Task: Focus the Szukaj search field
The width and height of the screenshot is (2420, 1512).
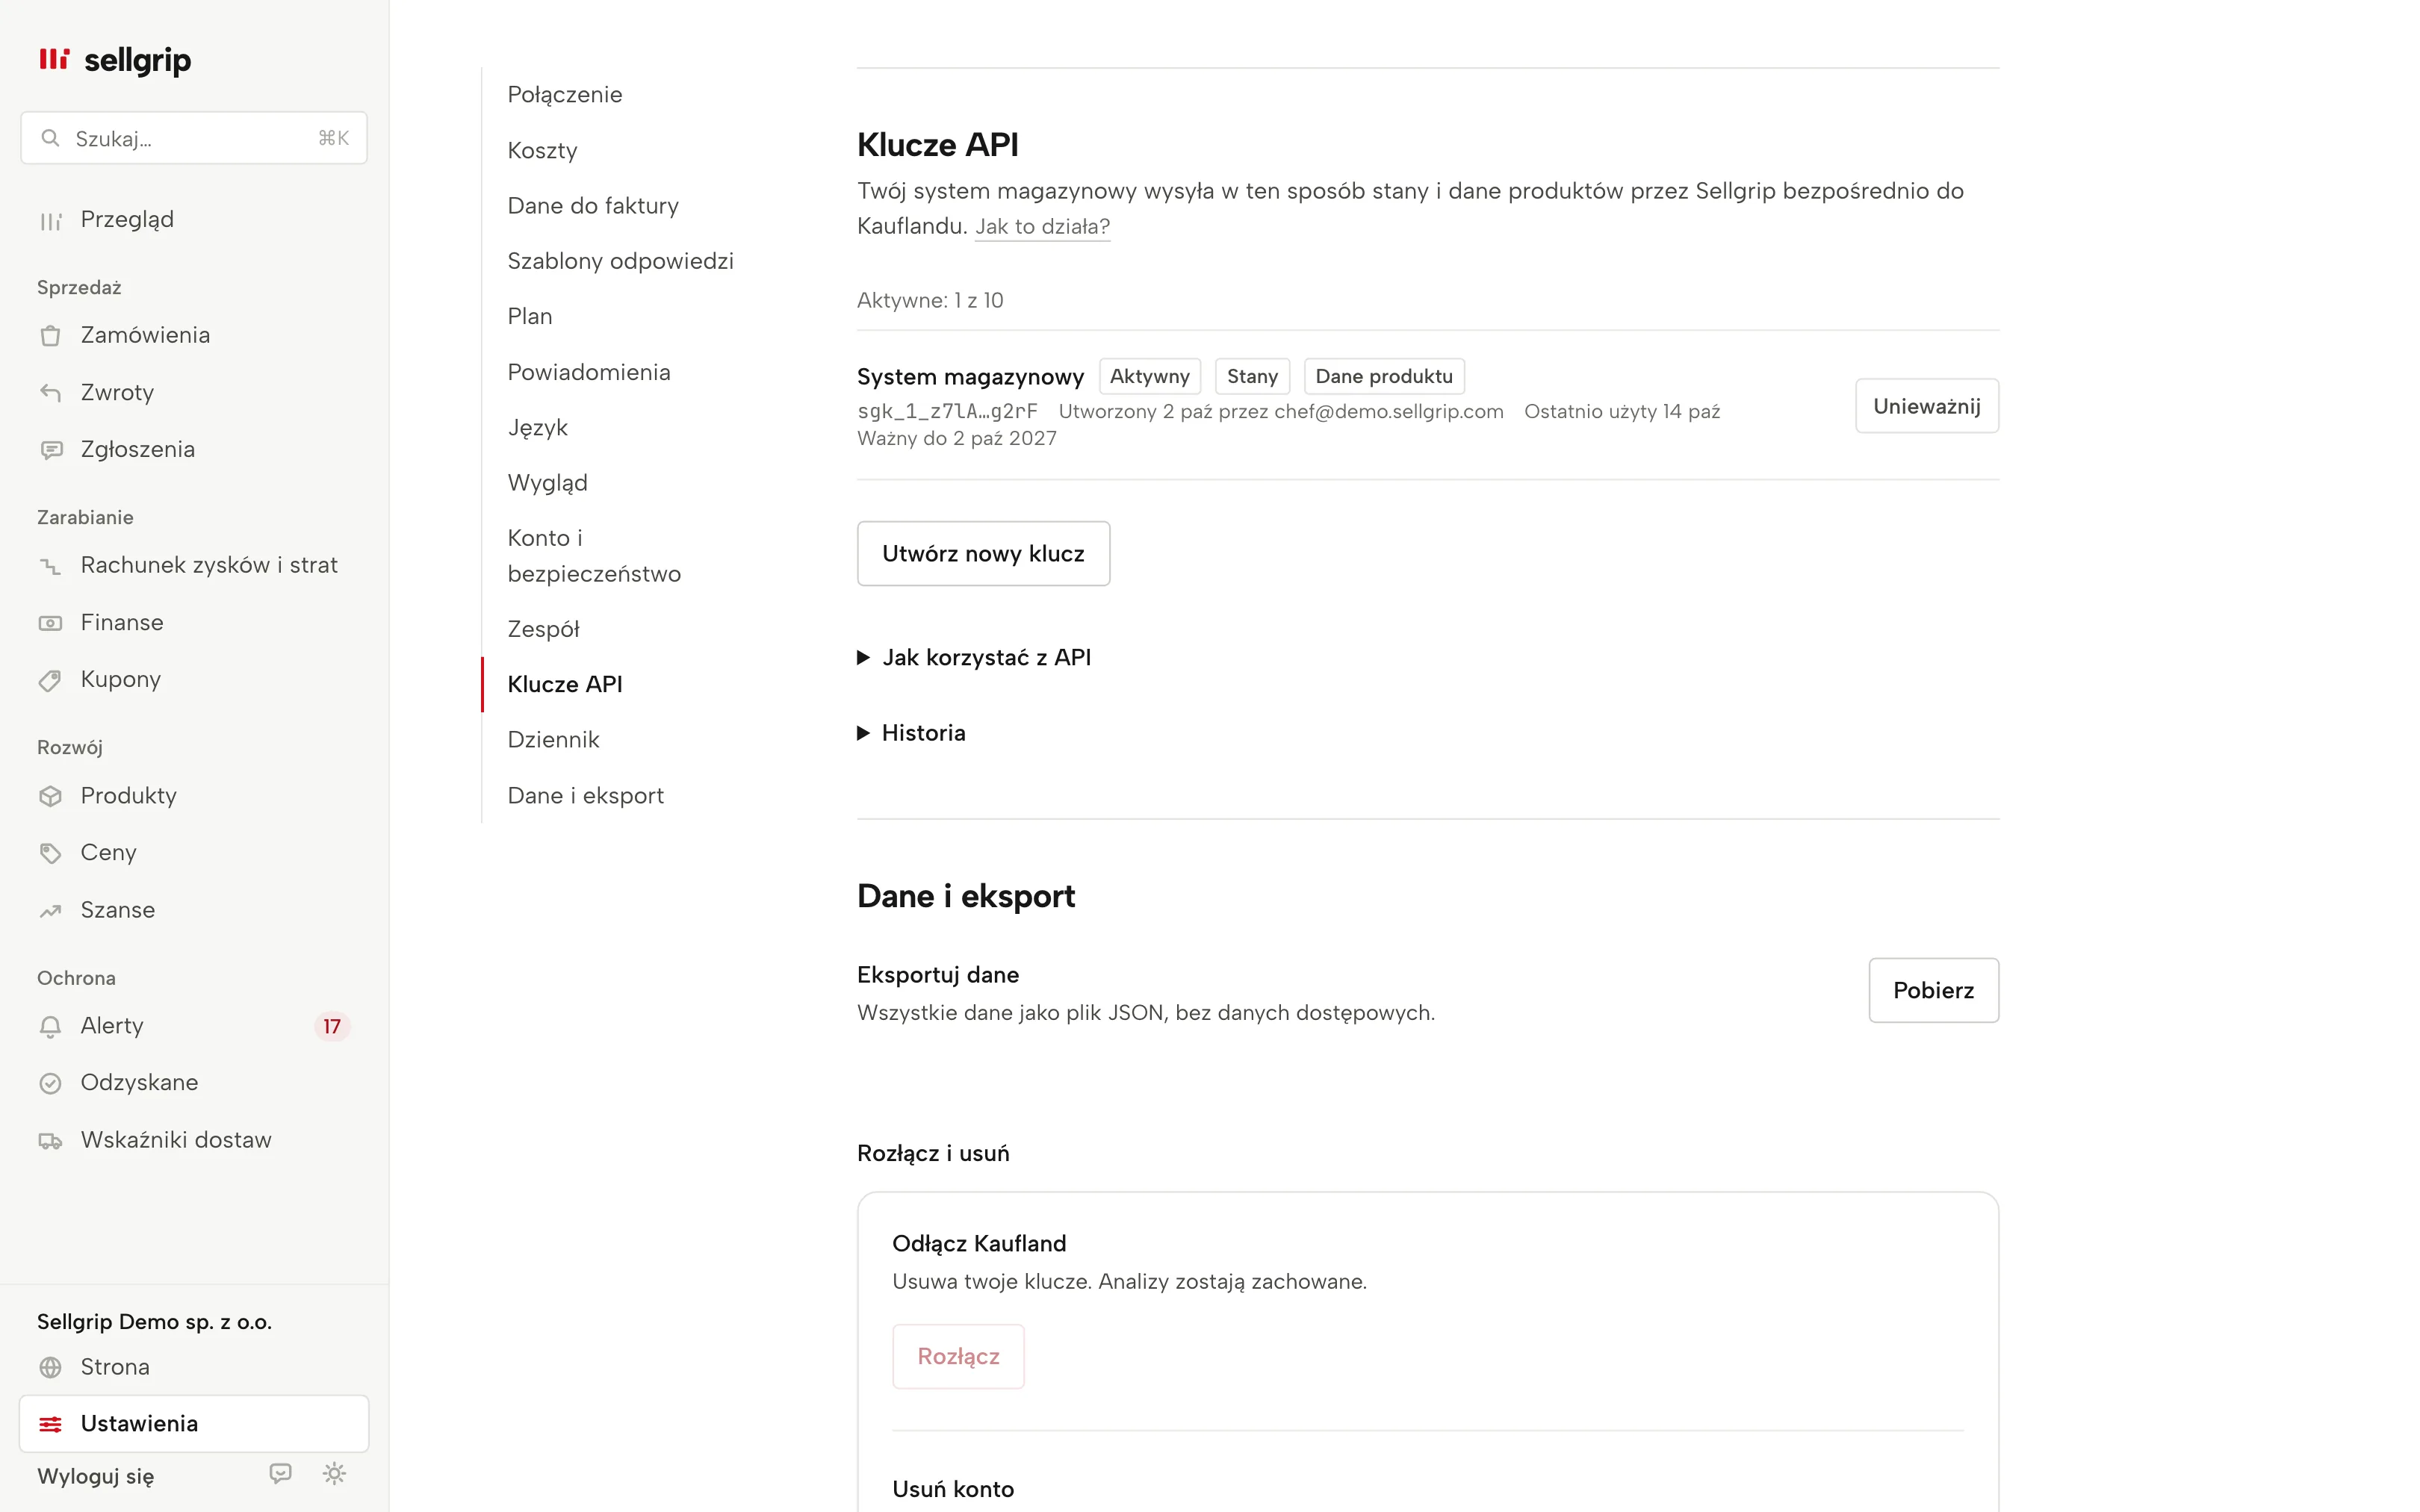Action: 194,138
